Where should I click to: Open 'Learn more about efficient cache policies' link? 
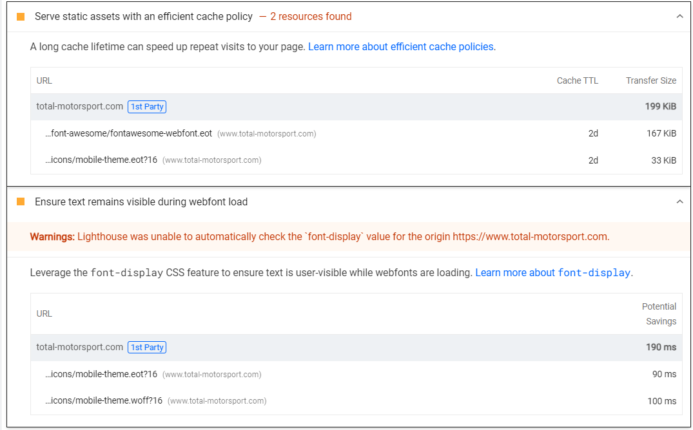[x=401, y=47]
